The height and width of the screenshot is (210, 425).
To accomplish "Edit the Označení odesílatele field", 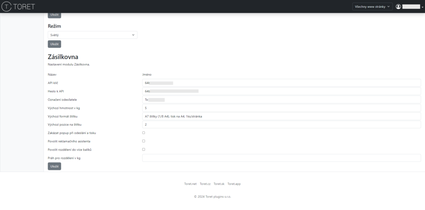I will (281, 100).
